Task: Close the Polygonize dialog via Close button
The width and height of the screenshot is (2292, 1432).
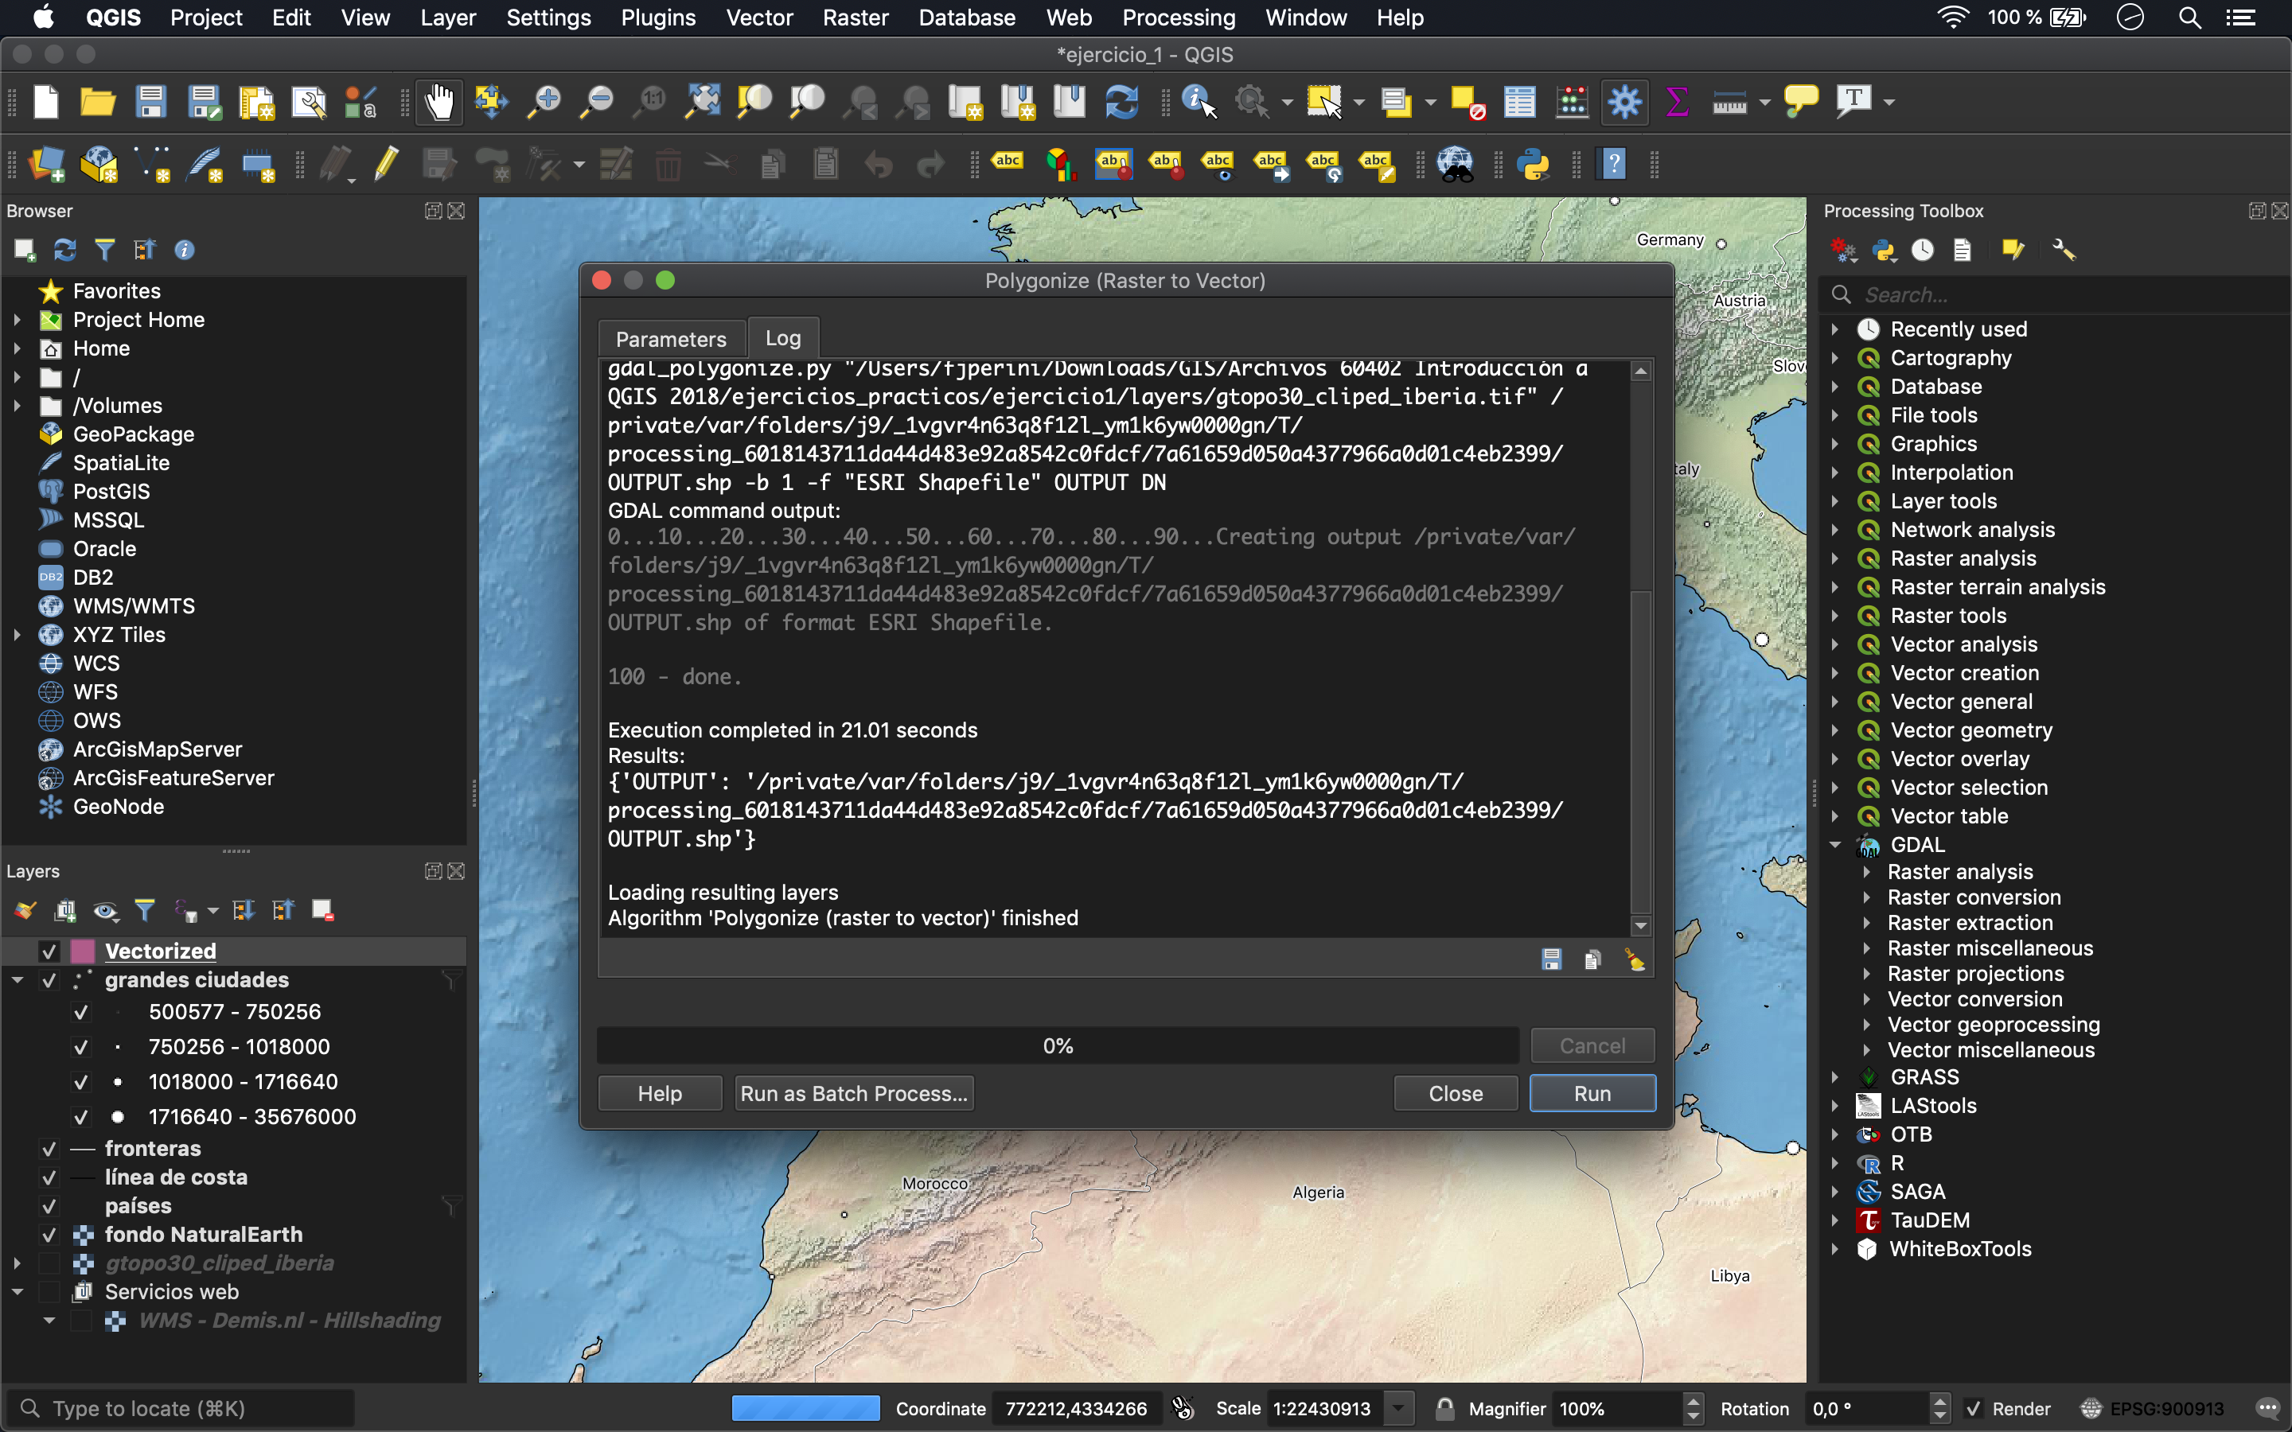Action: (x=1455, y=1093)
